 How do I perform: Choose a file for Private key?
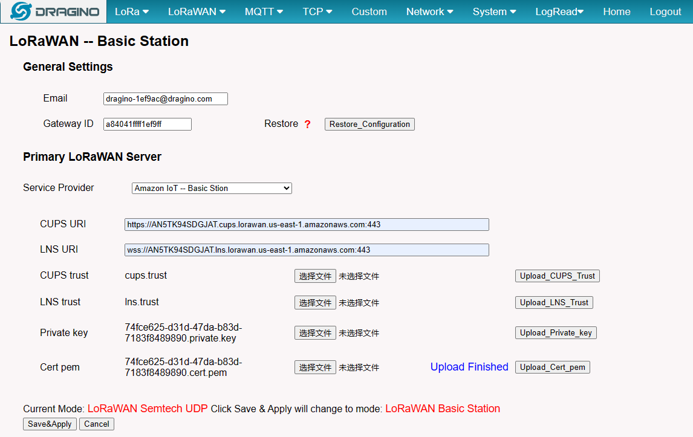(x=315, y=332)
